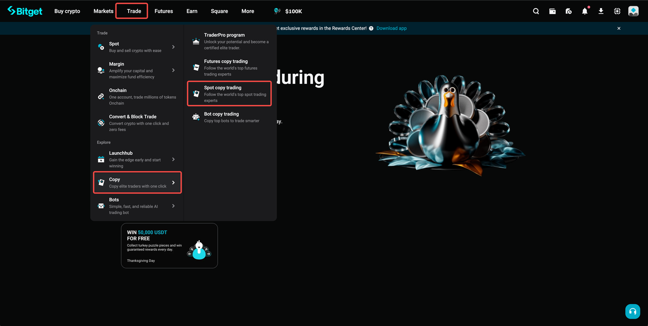Open the language globe icon
Viewport: 648px width, 326px height.
617,11
